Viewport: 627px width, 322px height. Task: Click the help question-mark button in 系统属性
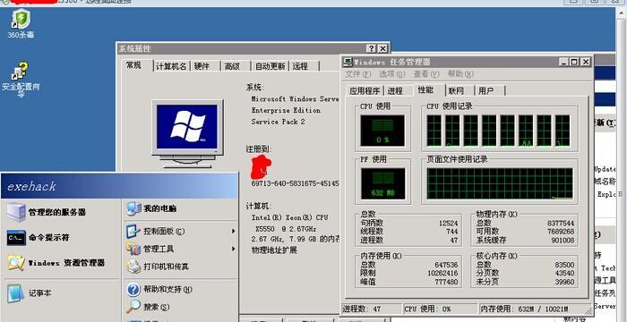pyautogui.click(x=372, y=48)
